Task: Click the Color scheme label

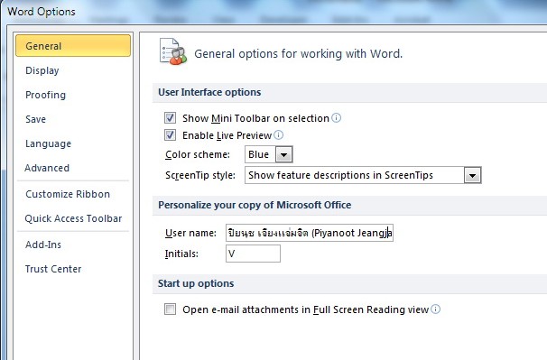Action: [198, 154]
